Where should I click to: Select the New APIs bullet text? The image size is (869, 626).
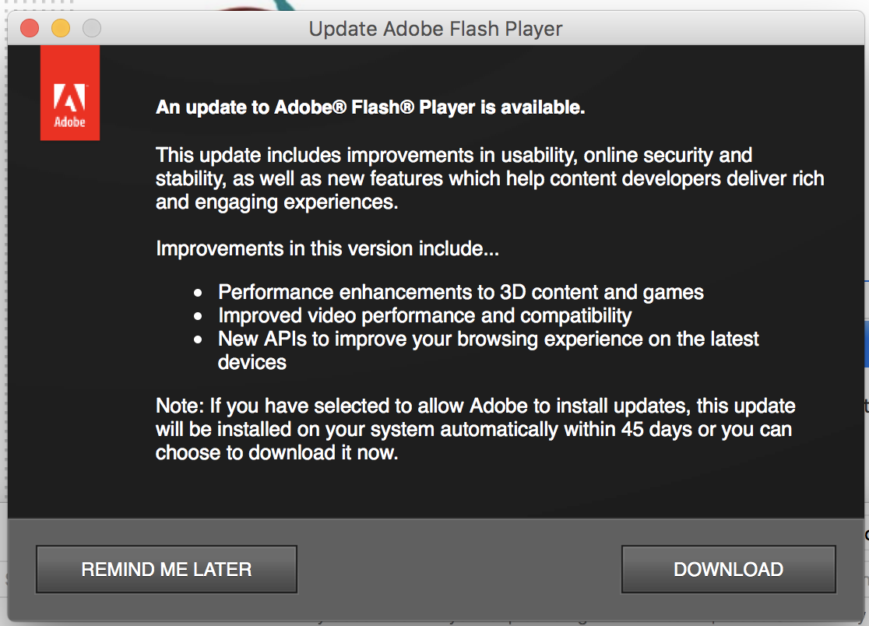pyautogui.click(x=488, y=339)
